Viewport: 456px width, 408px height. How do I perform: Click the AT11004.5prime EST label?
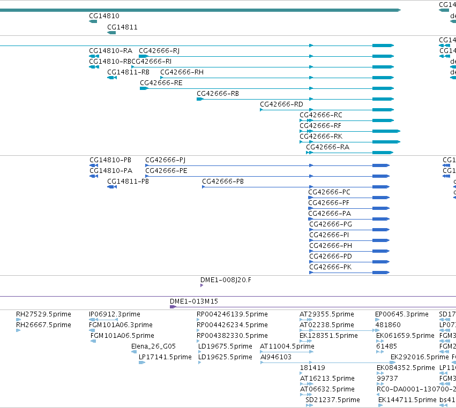(287, 346)
